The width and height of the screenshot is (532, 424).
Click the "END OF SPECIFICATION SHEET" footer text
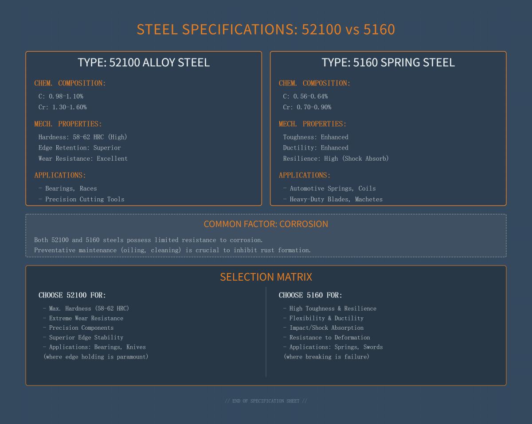coord(266,401)
